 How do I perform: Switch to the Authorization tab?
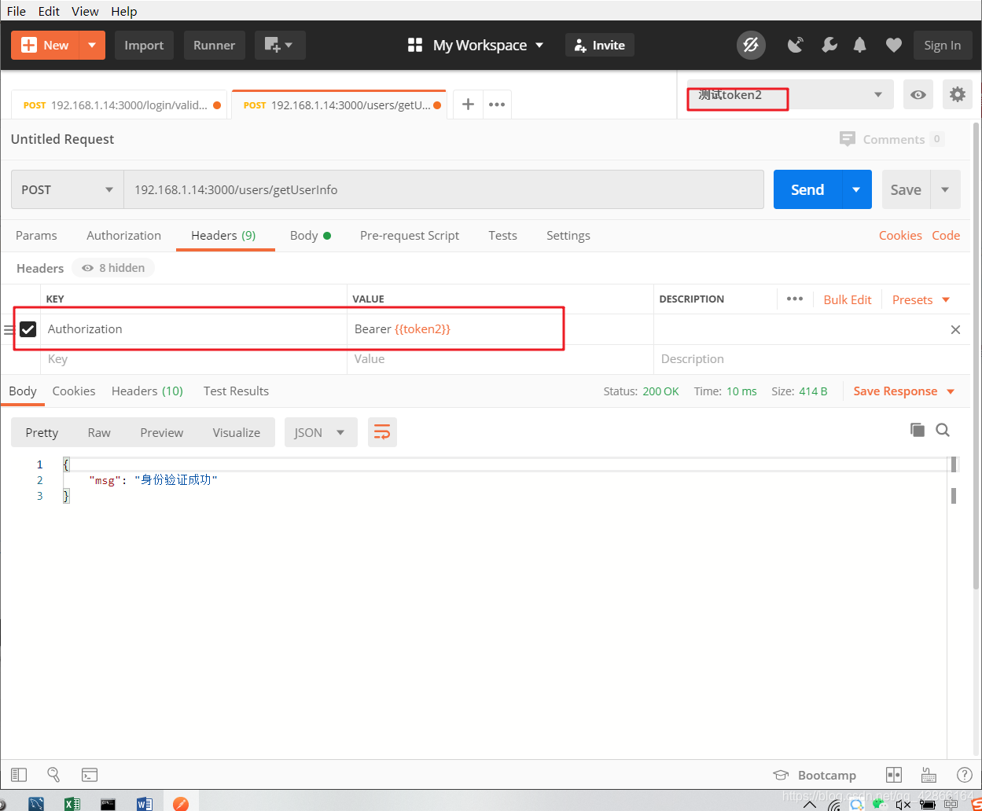tap(123, 235)
